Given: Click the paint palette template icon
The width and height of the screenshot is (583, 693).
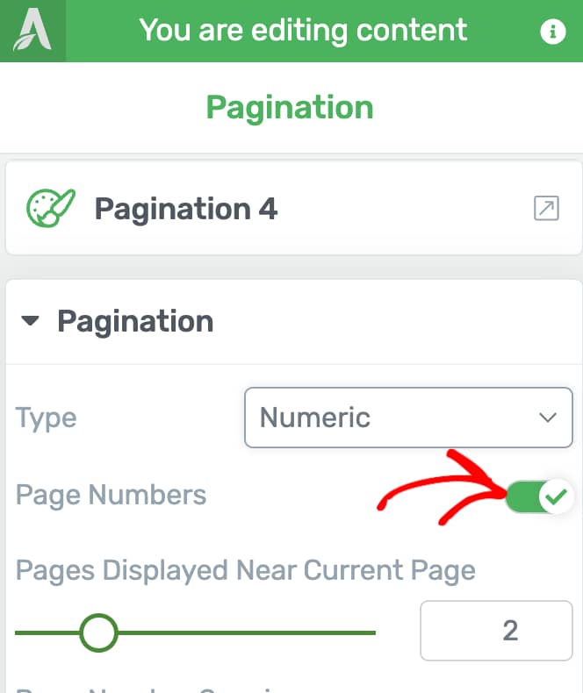Looking at the screenshot, I should 50,208.
